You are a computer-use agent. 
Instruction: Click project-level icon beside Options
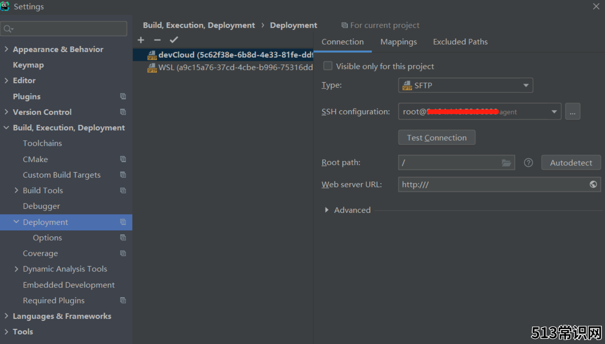pos(123,238)
